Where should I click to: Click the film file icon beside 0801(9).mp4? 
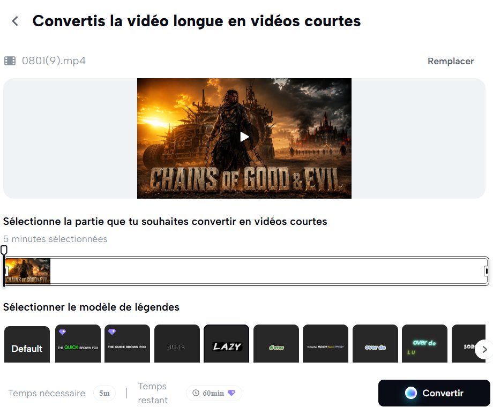coord(10,61)
